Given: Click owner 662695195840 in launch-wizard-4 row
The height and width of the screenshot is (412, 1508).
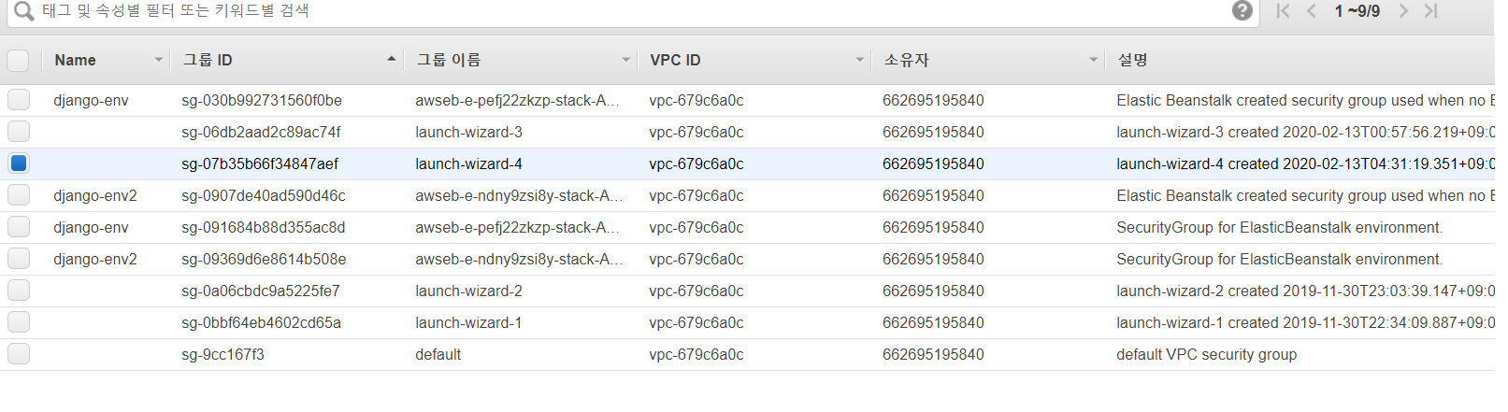Looking at the screenshot, I should click(933, 163).
